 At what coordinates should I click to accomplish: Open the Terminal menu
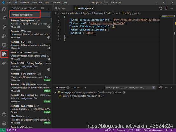[56, 3]
